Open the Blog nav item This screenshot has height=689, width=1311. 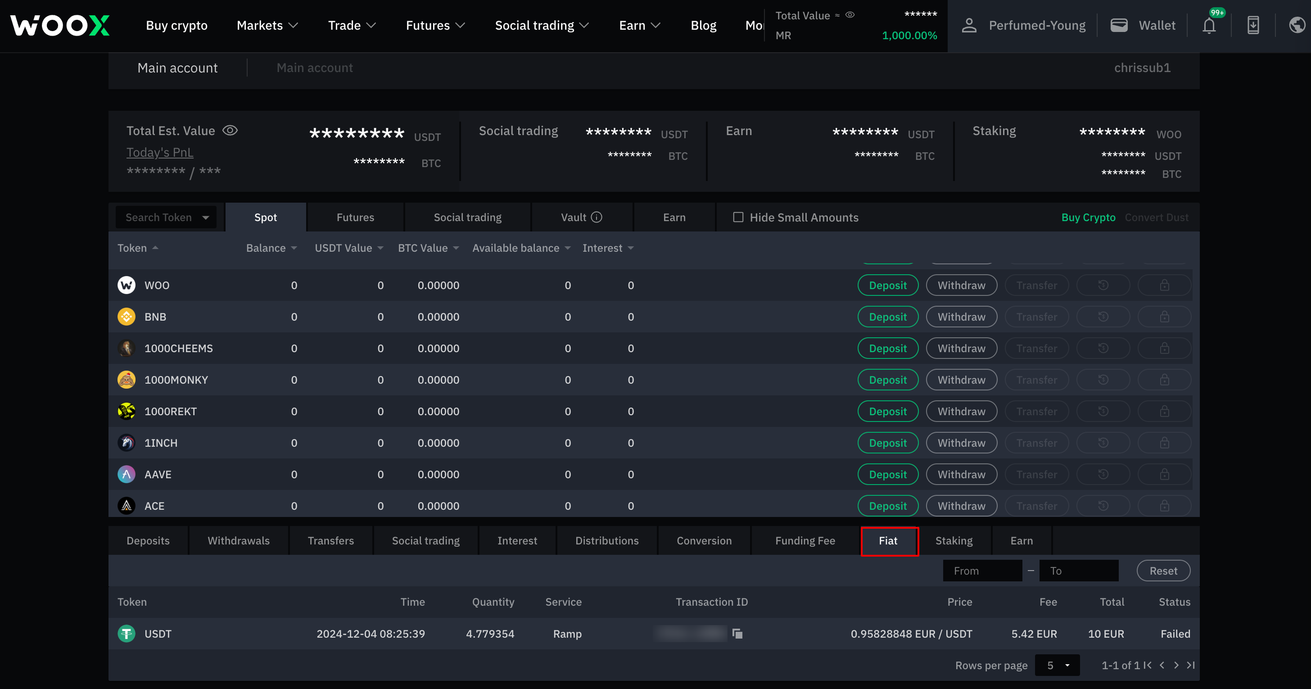pyautogui.click(x=703, y=26)
